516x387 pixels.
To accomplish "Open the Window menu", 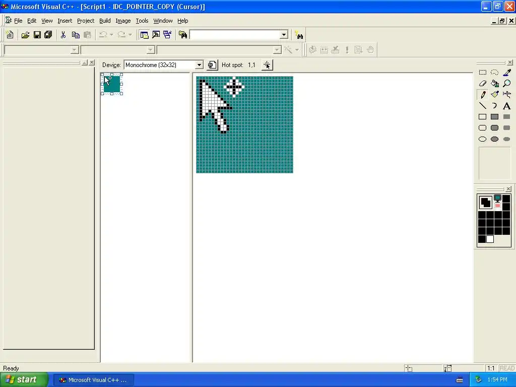I will (x=163, y=21).
